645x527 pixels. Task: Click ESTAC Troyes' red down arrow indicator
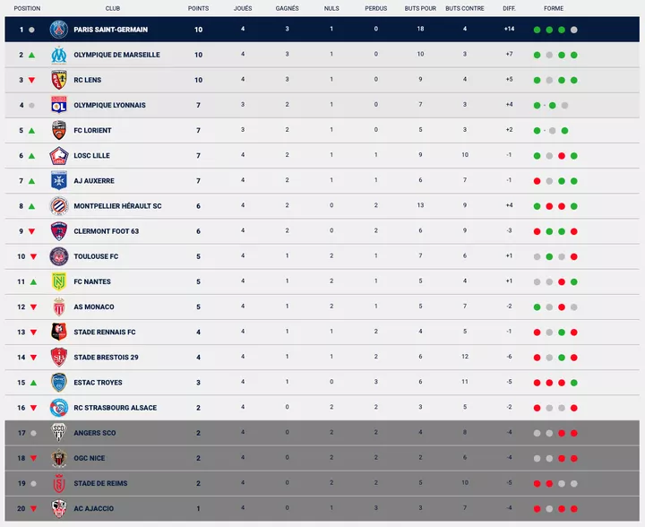click(32, 383)
